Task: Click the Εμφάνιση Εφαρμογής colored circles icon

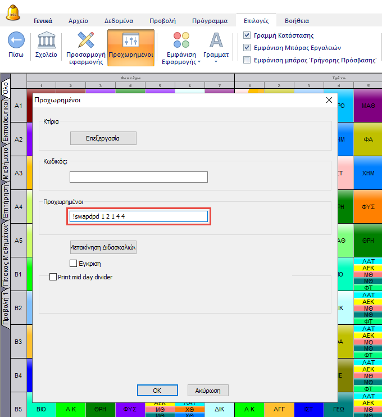Action: 181,40
